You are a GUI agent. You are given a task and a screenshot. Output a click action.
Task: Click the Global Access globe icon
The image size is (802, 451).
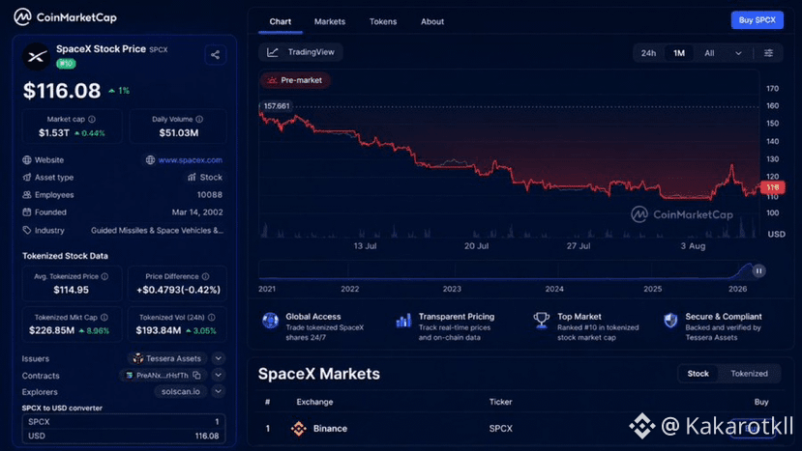pyautogui.click(x=270, y=321)
